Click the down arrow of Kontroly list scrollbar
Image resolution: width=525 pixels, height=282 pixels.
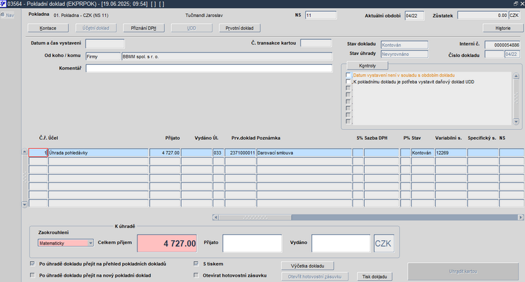pos(516,121)
